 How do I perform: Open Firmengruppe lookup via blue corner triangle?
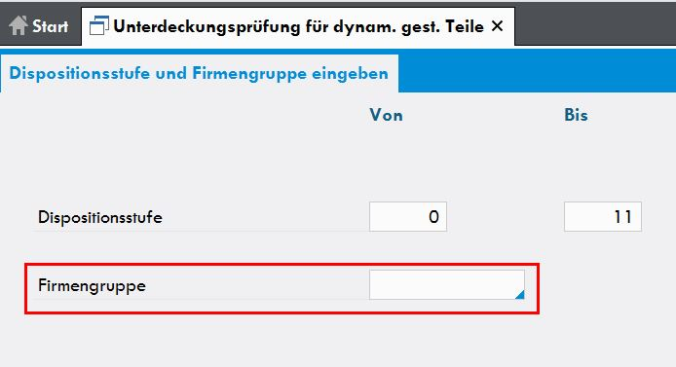click(520, 295)
